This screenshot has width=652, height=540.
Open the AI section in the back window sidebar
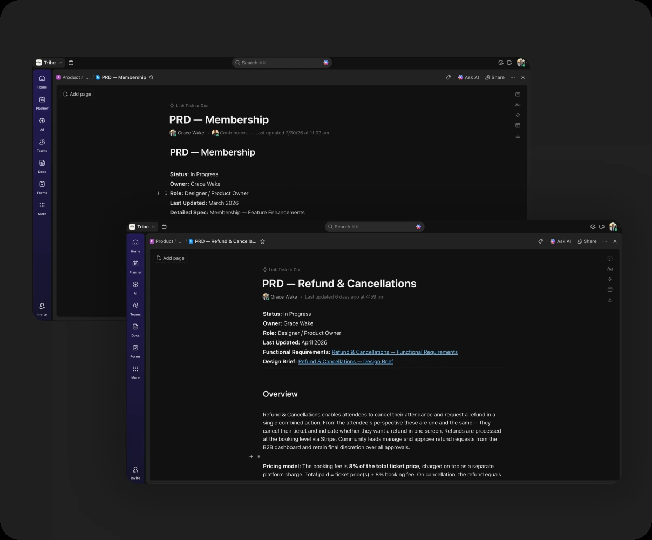42,123
